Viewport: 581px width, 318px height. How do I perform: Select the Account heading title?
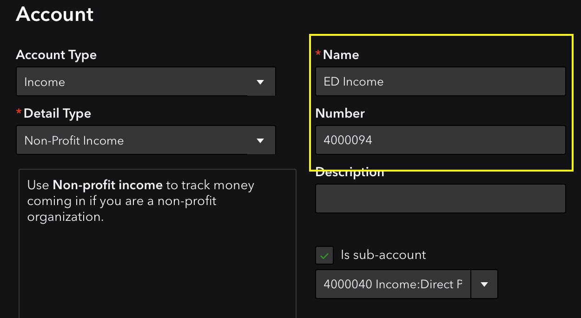click(54, 14)
